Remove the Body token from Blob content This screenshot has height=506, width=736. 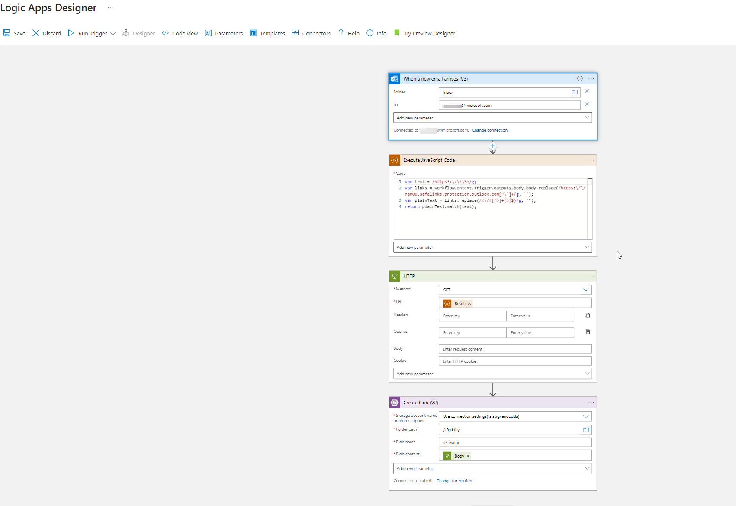468,456
